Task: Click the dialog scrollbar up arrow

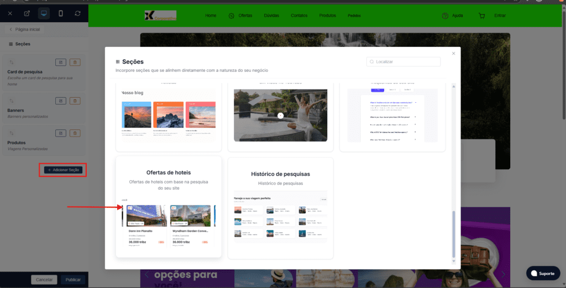Action: coord(454,87)
